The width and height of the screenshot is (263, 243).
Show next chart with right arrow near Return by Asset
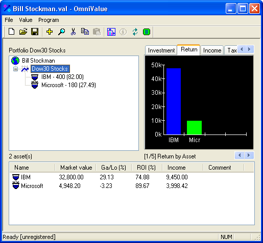click(x=249, y=155)
